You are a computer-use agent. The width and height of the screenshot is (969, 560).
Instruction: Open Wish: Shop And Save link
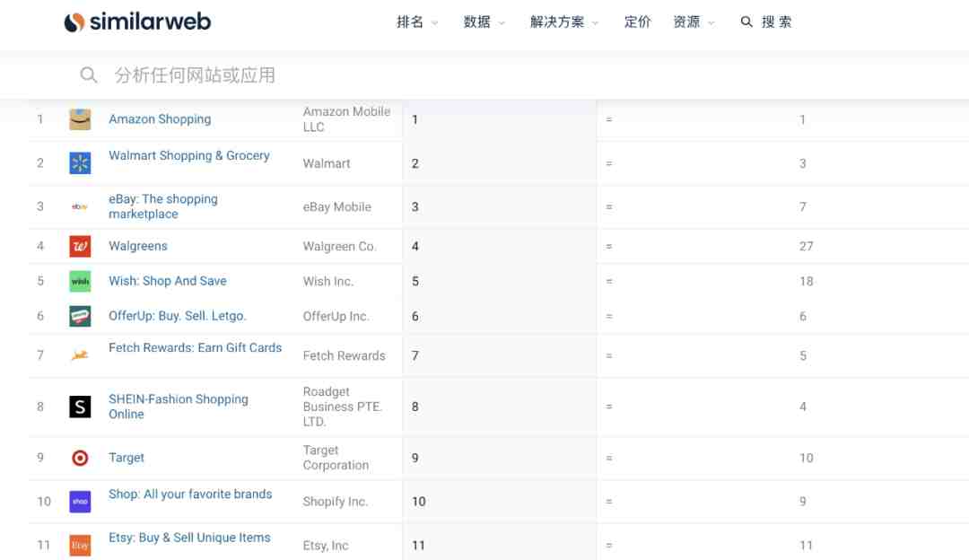(x=168, y=281)
